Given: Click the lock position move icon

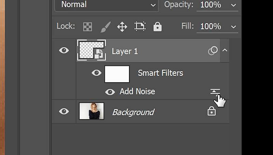Looking at the screenshot, I should click(122, 27).
